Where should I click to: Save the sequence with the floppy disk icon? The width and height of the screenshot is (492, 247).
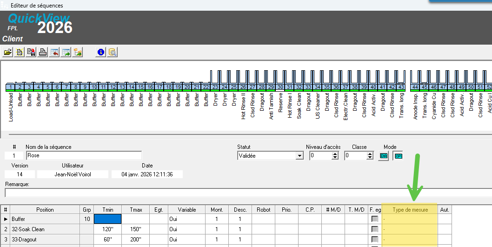pyautogui.click(x=31, y=52)
